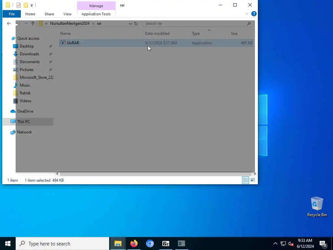Switch to the Home ribbon tab
Viewport: 333px width, 250px height.
pos(30,14)
